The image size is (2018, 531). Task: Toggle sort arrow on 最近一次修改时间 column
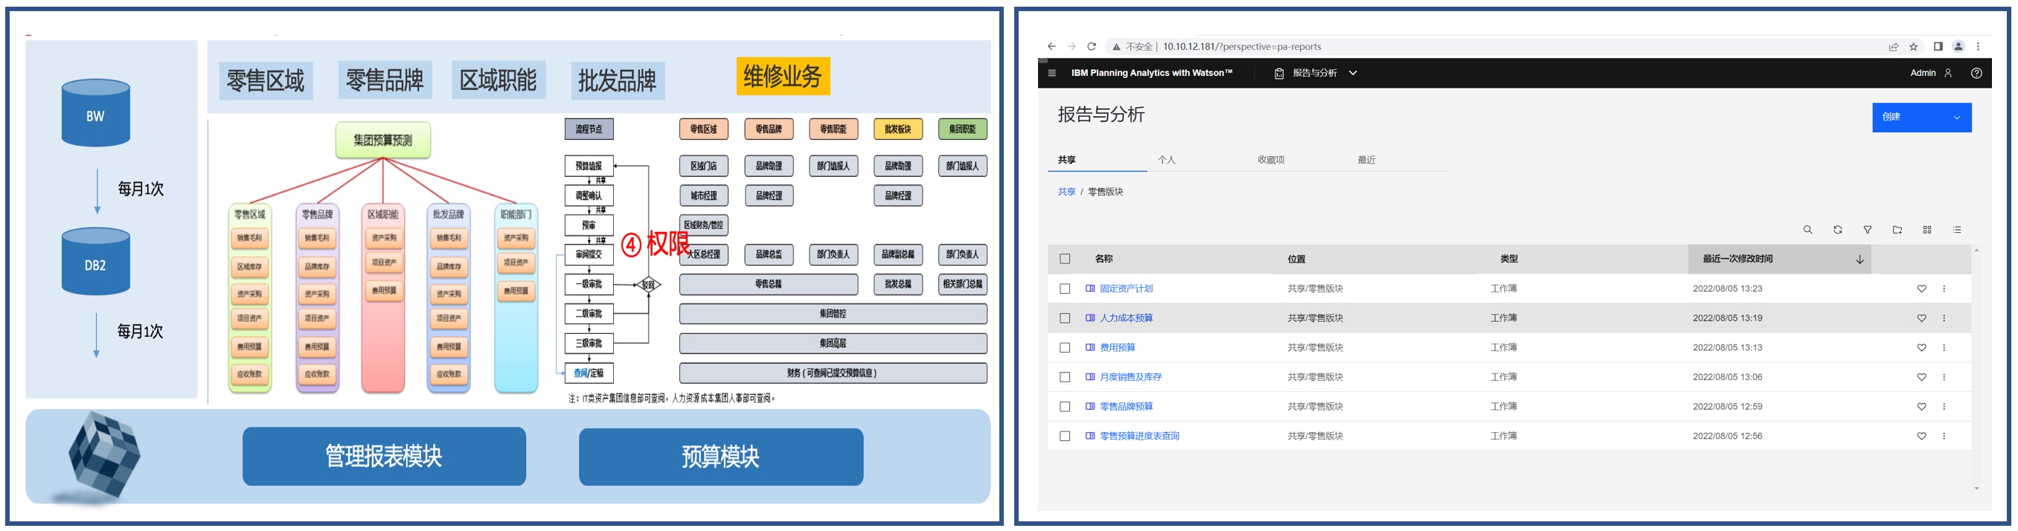point(1860,260)
